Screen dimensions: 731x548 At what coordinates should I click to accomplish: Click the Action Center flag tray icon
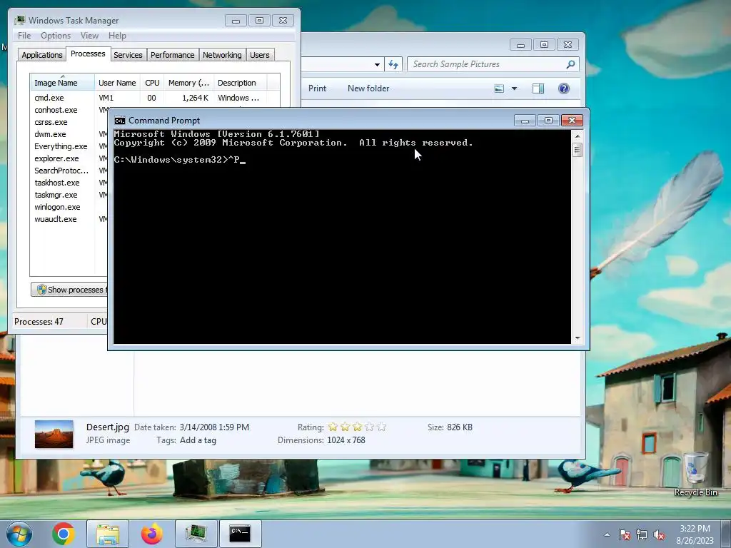coord(624,534)
